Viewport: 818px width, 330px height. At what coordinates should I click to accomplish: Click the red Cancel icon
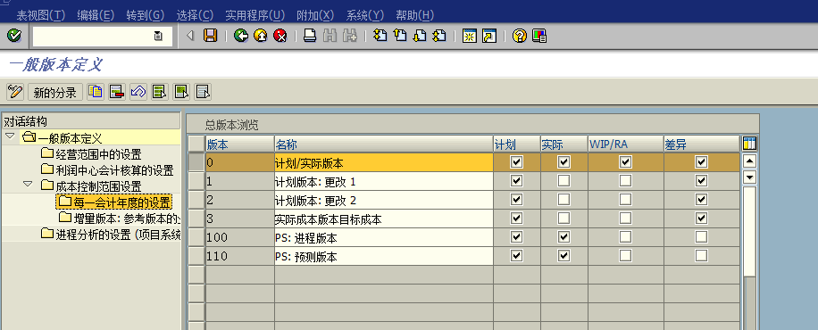click(x=280, y=36)
